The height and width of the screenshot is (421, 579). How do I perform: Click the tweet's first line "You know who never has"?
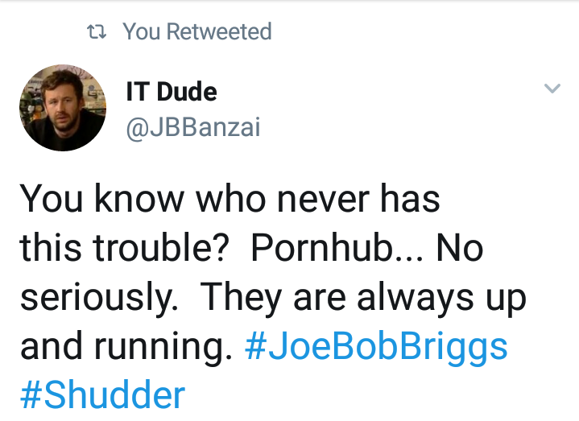(x=230, y=200)
